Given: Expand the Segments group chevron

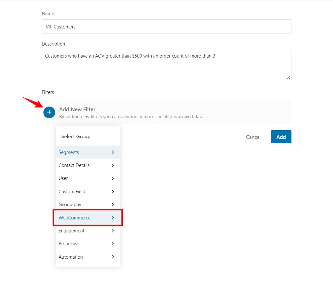Looking at the screenshot, I should [113, 152].
